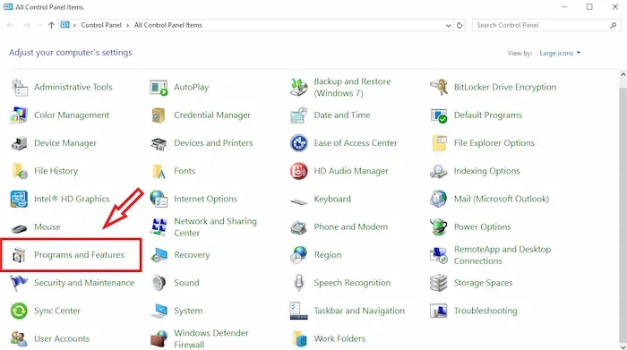Screen dimensions: 627x350
Task: Open the Device Manager icon
Action: (x=19, y=143)
